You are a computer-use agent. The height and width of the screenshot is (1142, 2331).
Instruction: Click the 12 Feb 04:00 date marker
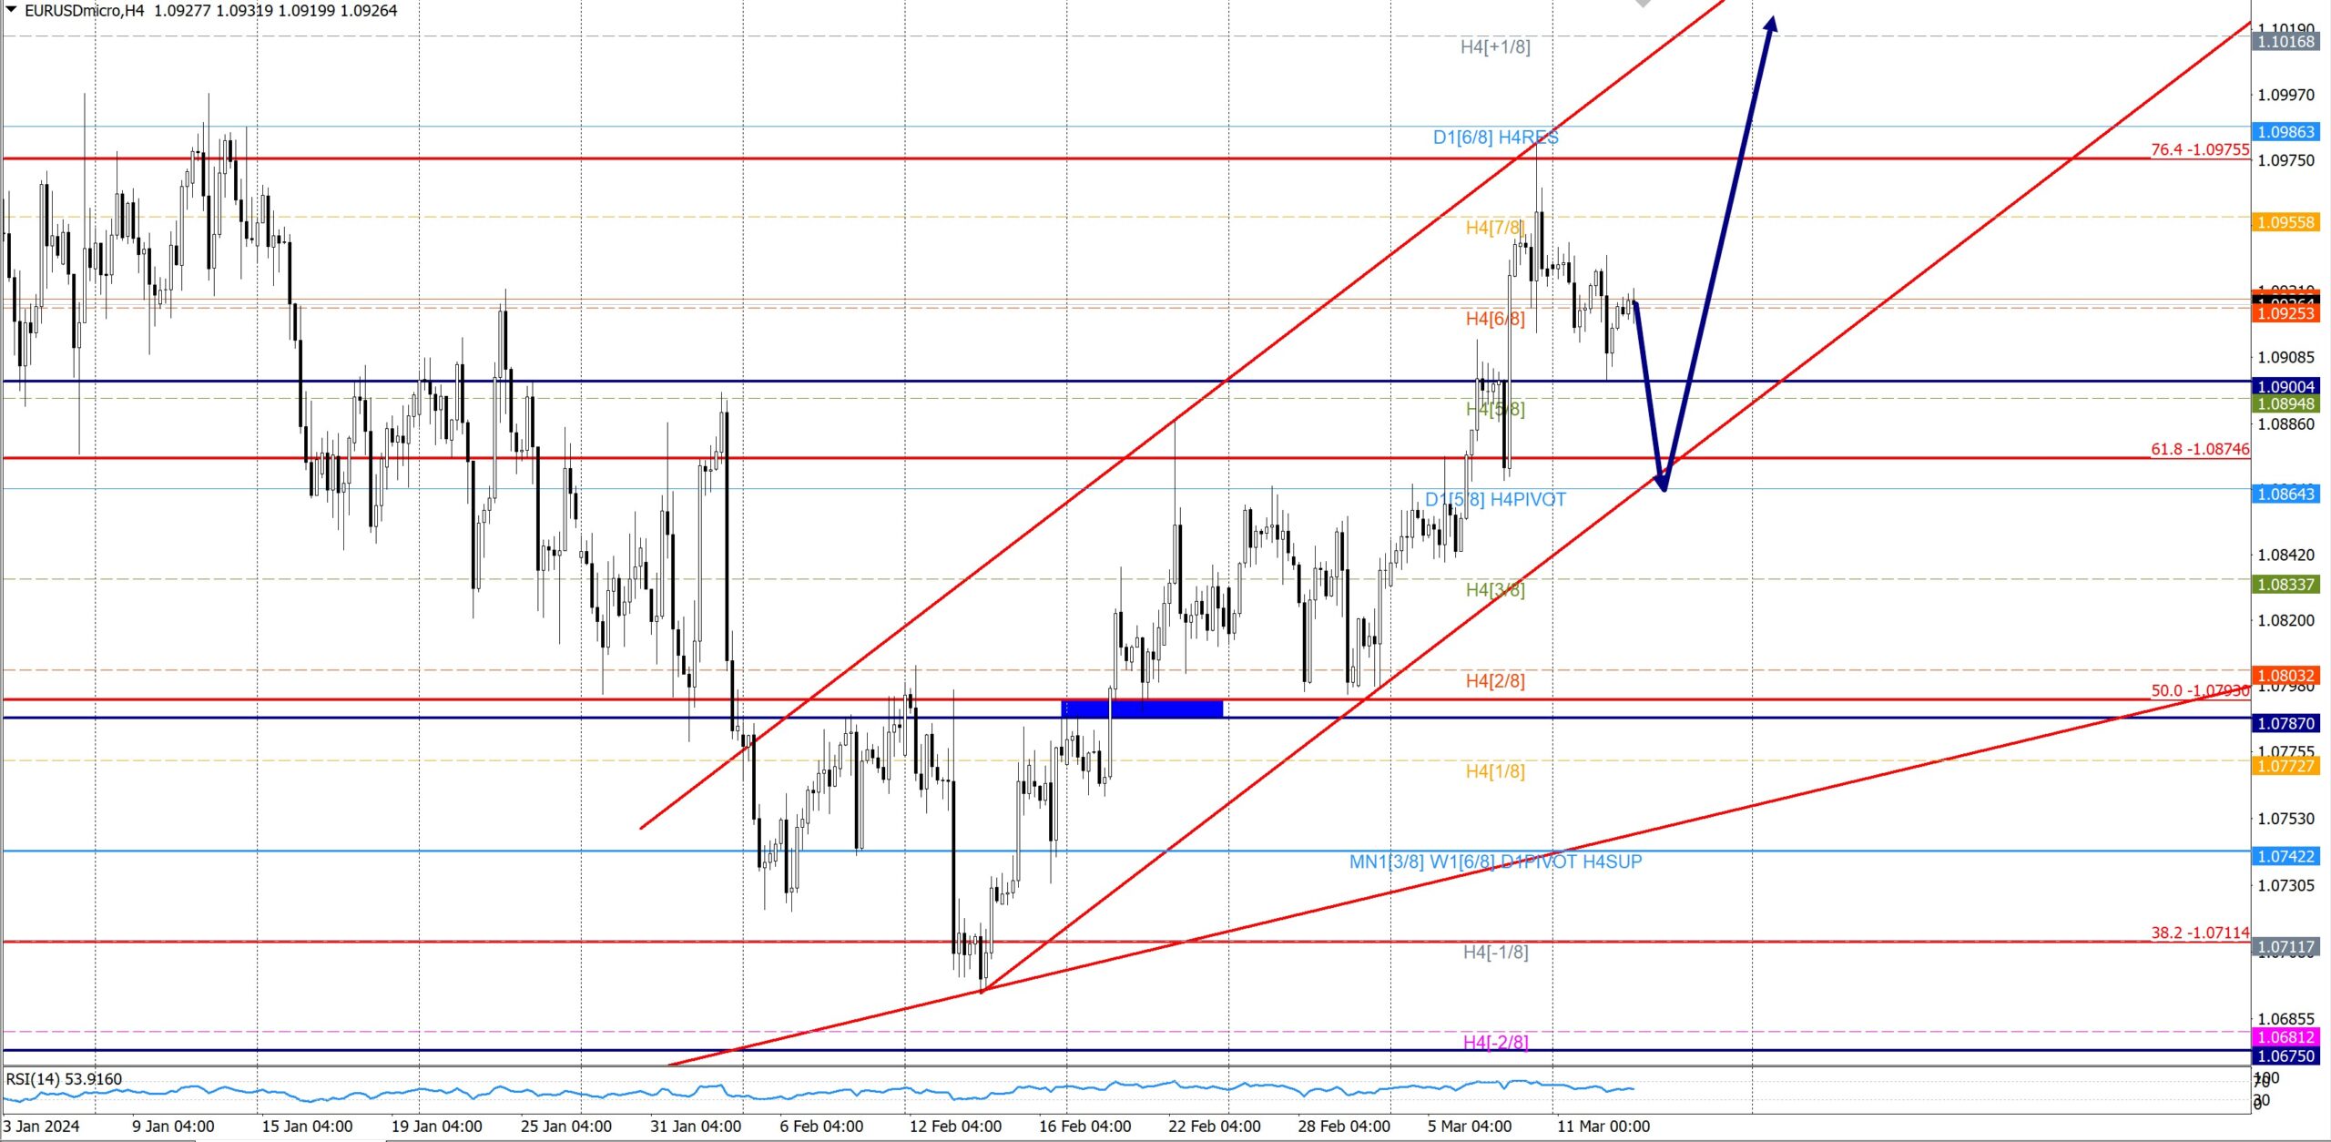(x=954, y=1127)
